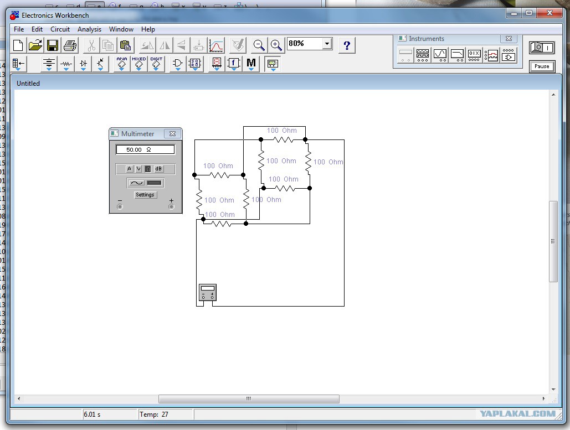
Task: Select Function Generator in Instruments panel
Action: pos(423,55)
